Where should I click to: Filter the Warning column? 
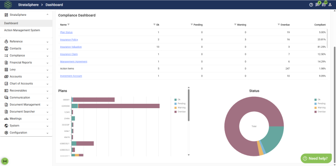[x=235, y=25]
